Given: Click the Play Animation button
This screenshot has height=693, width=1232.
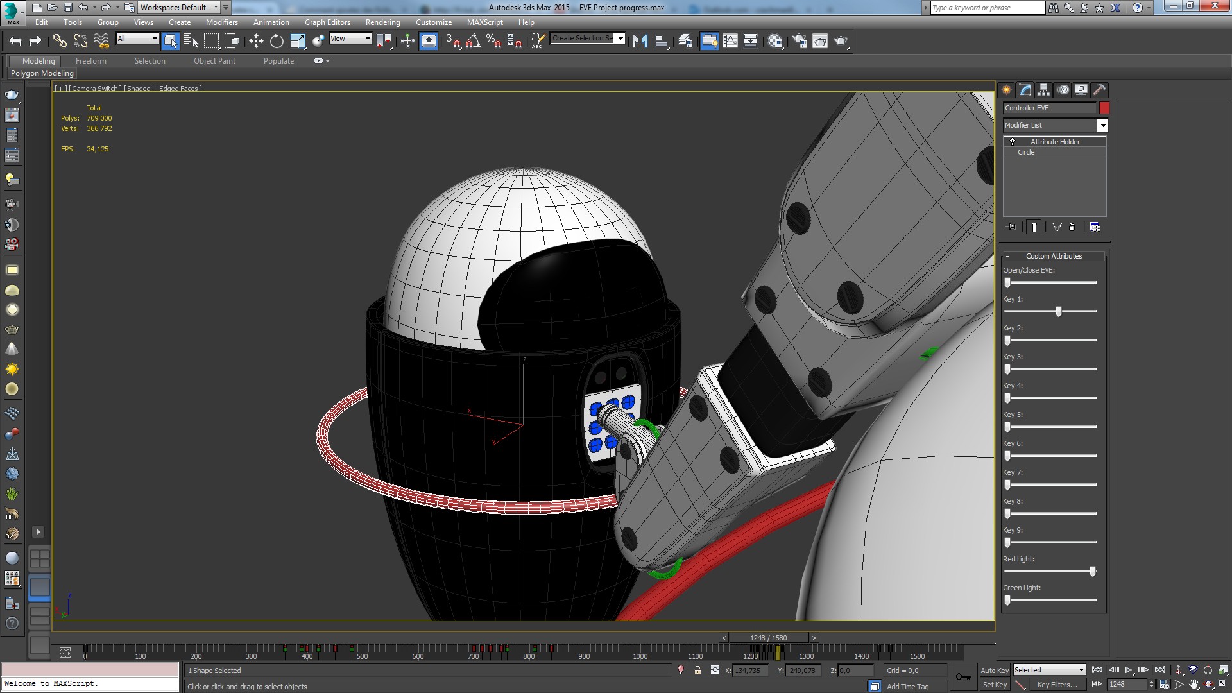Looking at the screenshot, I should tap(1129, 670).
